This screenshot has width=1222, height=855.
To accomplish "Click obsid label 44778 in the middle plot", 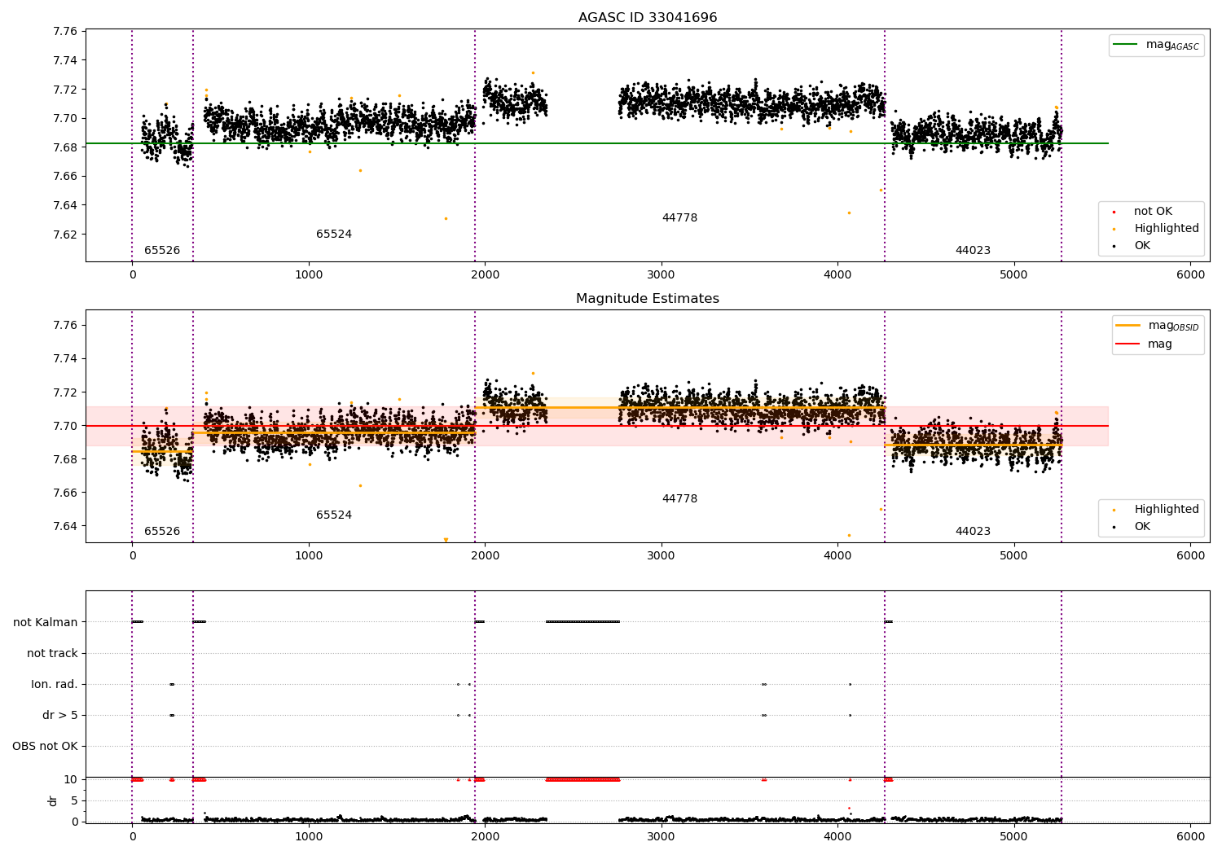I will (679, 499).
